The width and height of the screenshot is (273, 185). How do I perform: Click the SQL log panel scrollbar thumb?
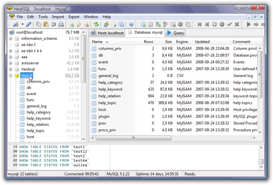tap(261, 162)
